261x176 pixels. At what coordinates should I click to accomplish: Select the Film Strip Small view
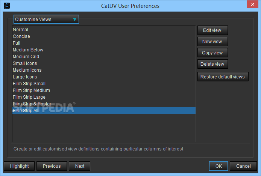click(104, 84)
